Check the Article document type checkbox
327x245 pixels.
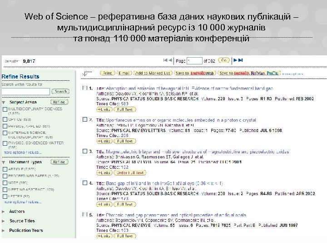tap(5, 169)
